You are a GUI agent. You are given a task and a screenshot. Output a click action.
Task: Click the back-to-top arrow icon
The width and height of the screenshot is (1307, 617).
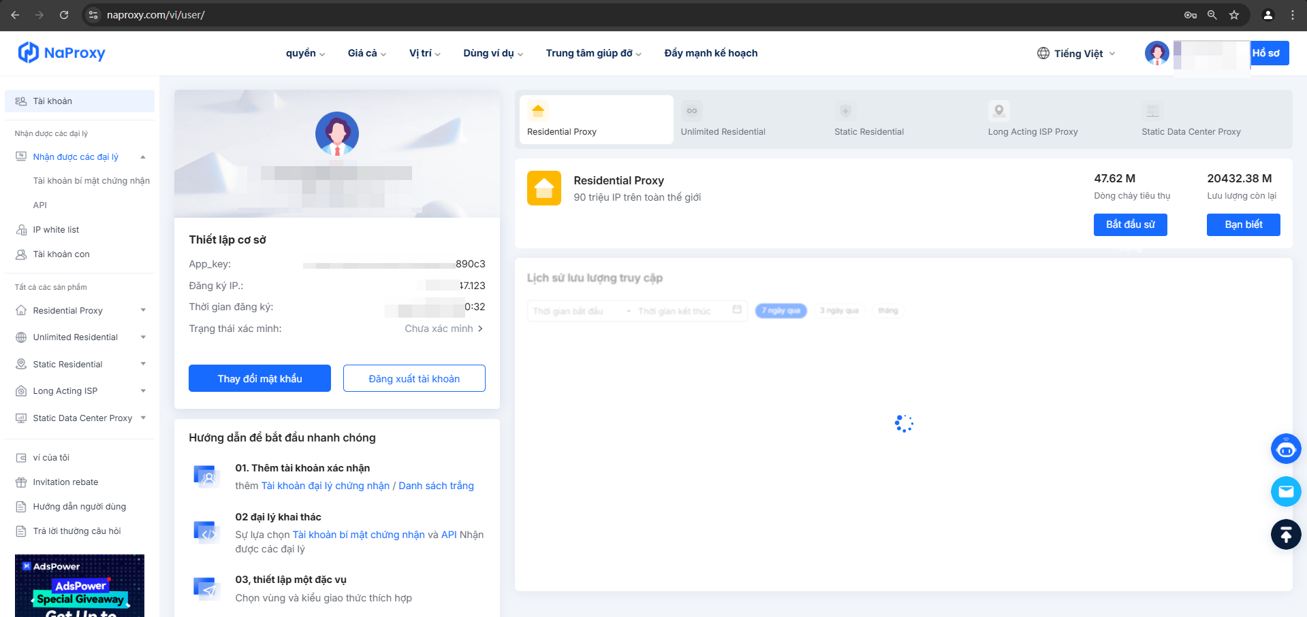pyautogui.click(x=1286, y=534)
